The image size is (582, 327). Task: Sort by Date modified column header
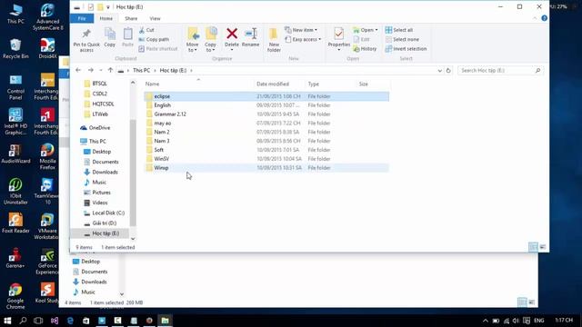[x=273, y=84]
